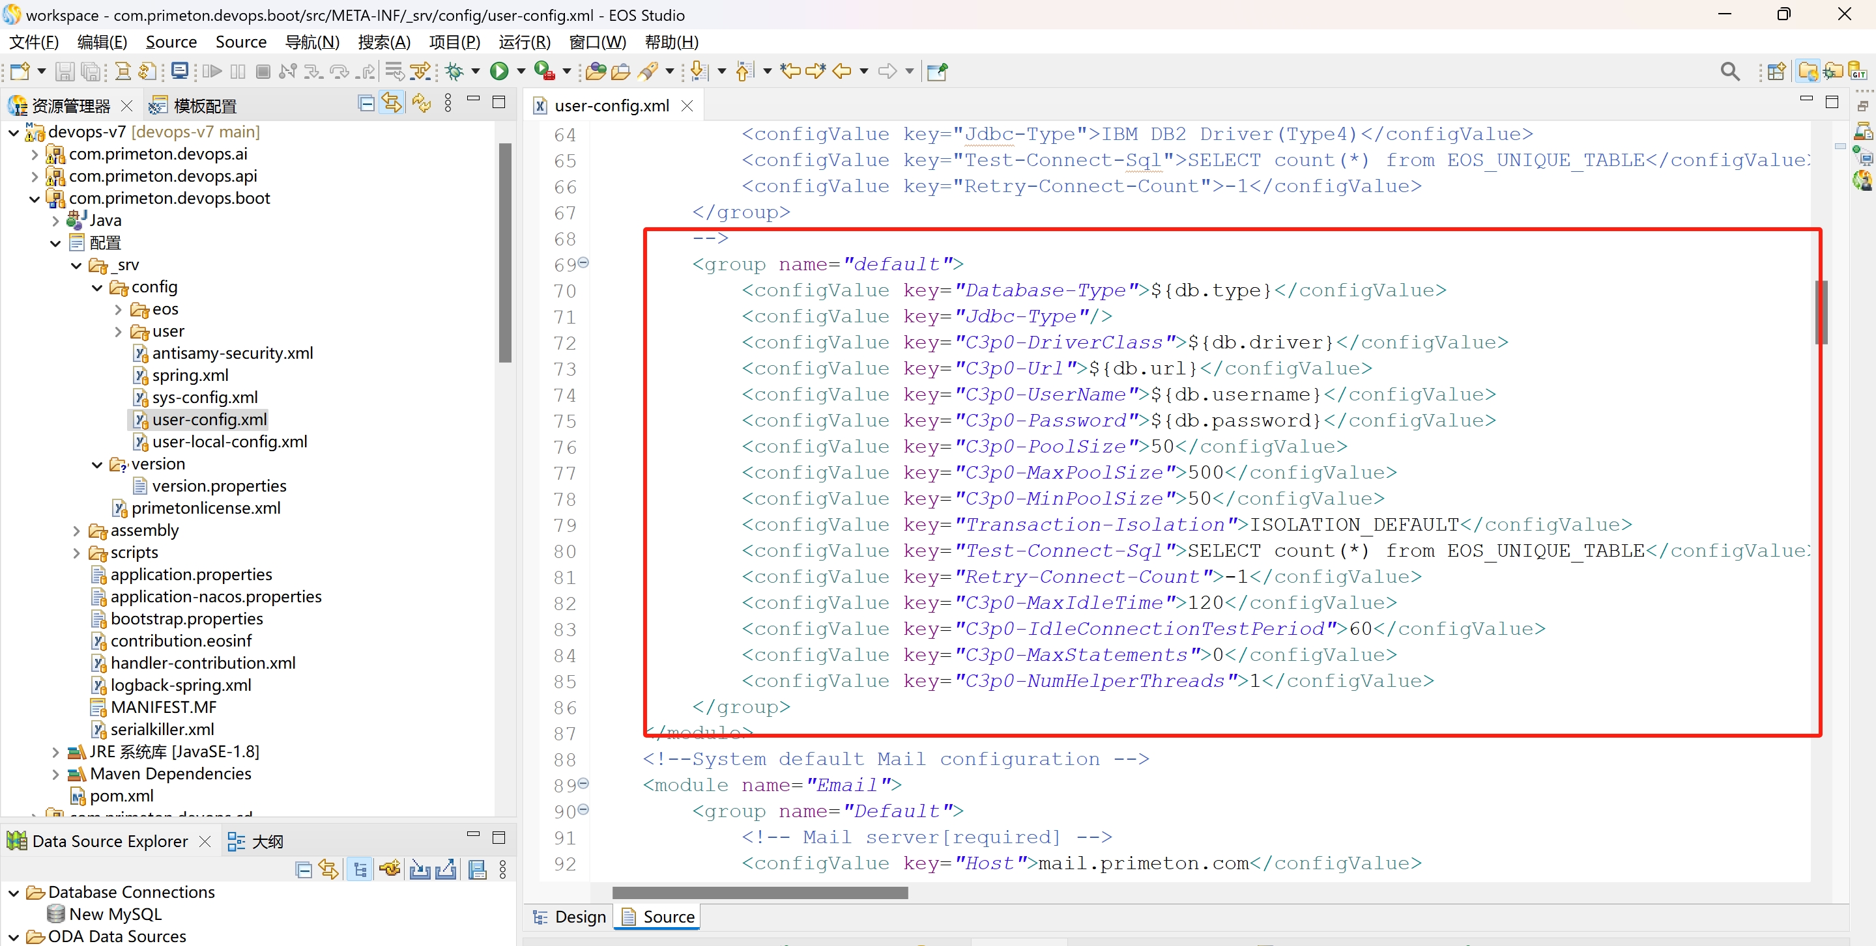Click the Back navigation arrow icon
Viewport: 1876px width, 946px height.
[x=842, y=72]
